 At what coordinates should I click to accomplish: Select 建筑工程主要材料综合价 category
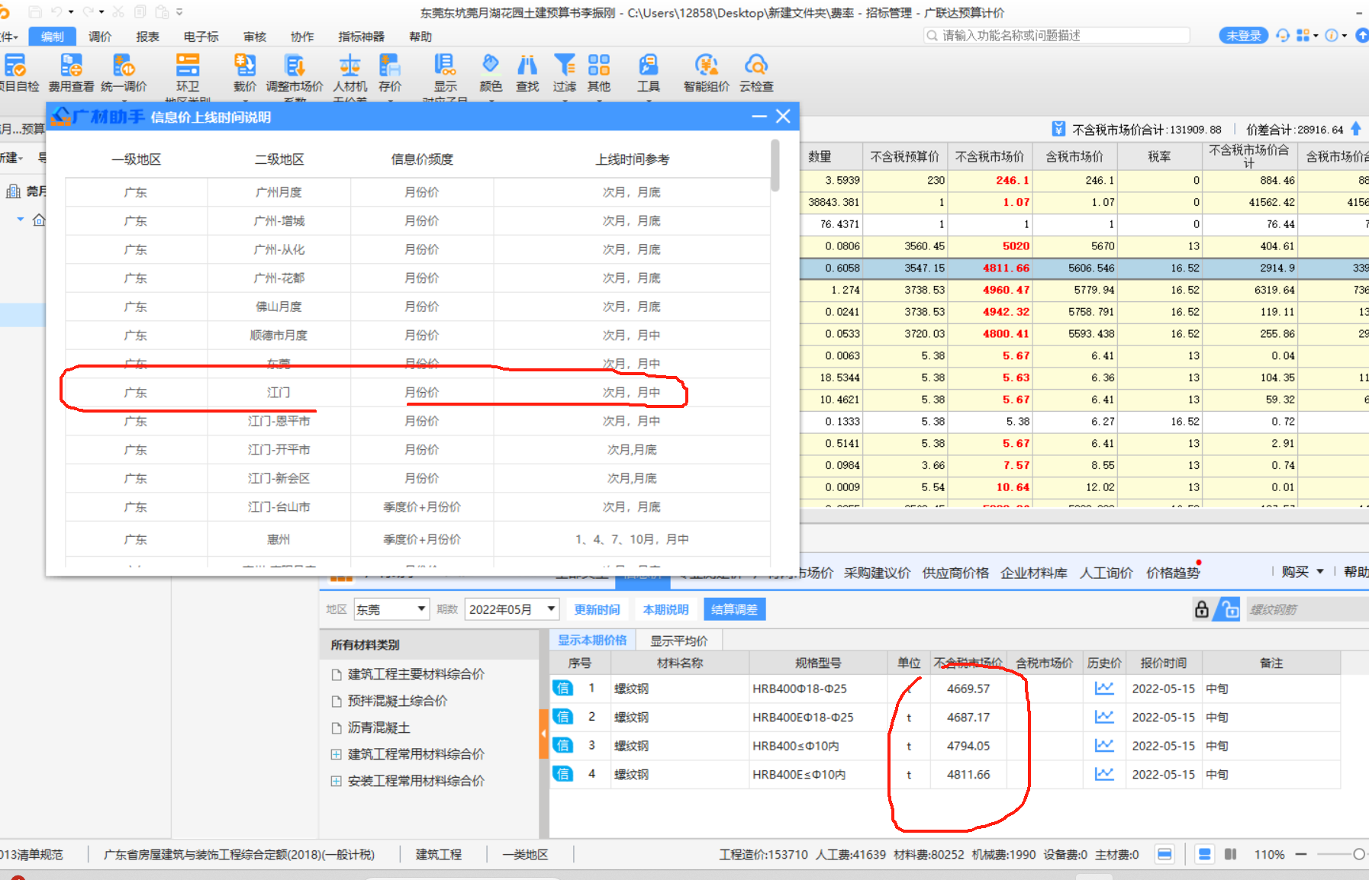point(416,674)
